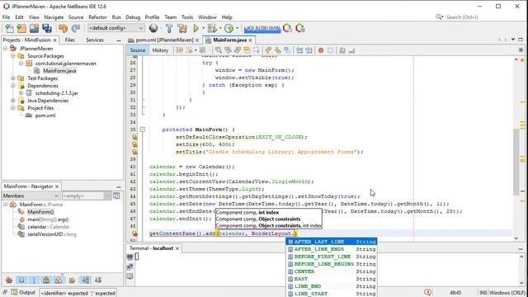Collapse the JPlannerMaven project node
This screenshot has width=528, height=297.
pos(6,49)
